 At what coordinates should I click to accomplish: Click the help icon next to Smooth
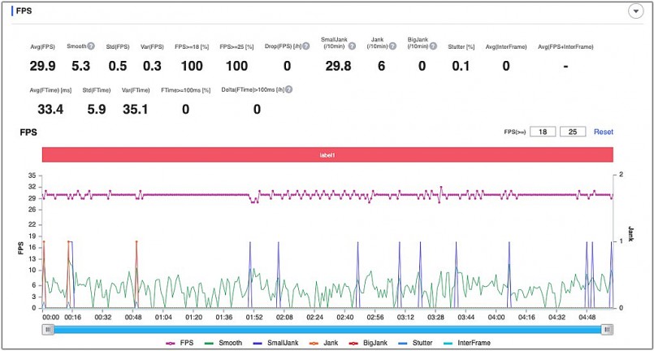[91, 47]
